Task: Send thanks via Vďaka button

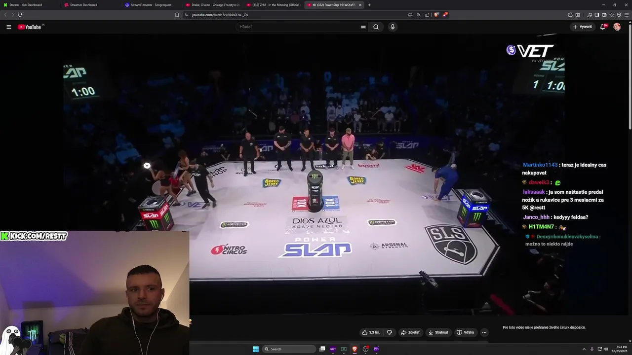Action: click(x=465, y=332)
